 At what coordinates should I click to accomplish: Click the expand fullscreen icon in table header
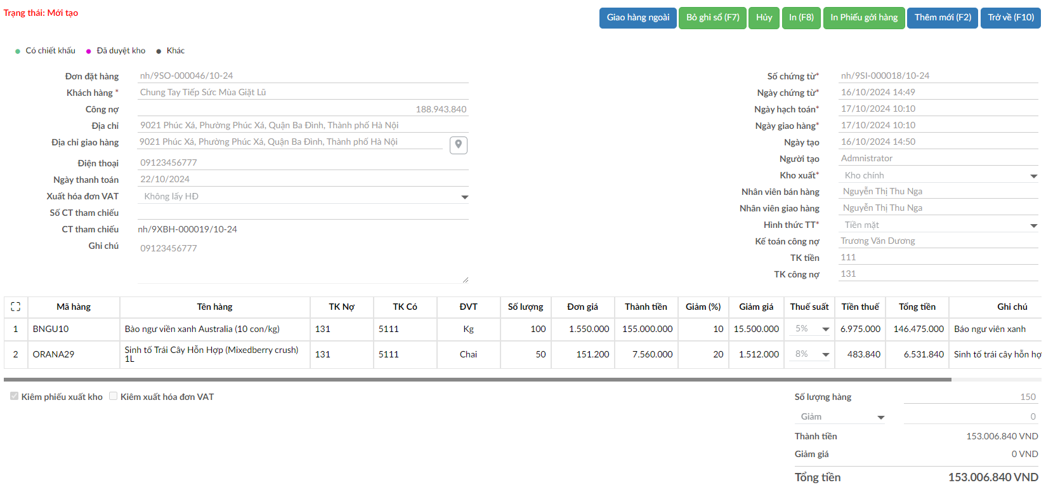coord(16,307)
